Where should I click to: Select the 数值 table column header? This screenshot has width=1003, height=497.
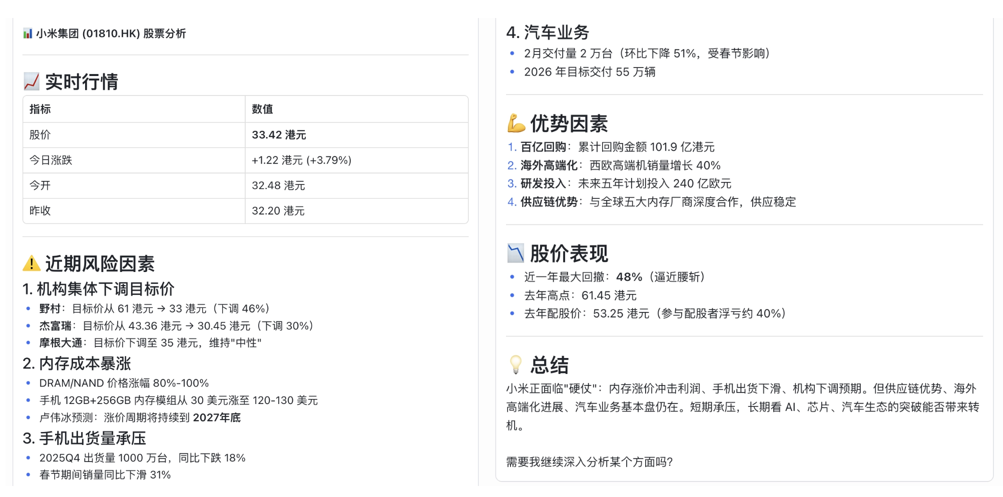coord(262,109)
